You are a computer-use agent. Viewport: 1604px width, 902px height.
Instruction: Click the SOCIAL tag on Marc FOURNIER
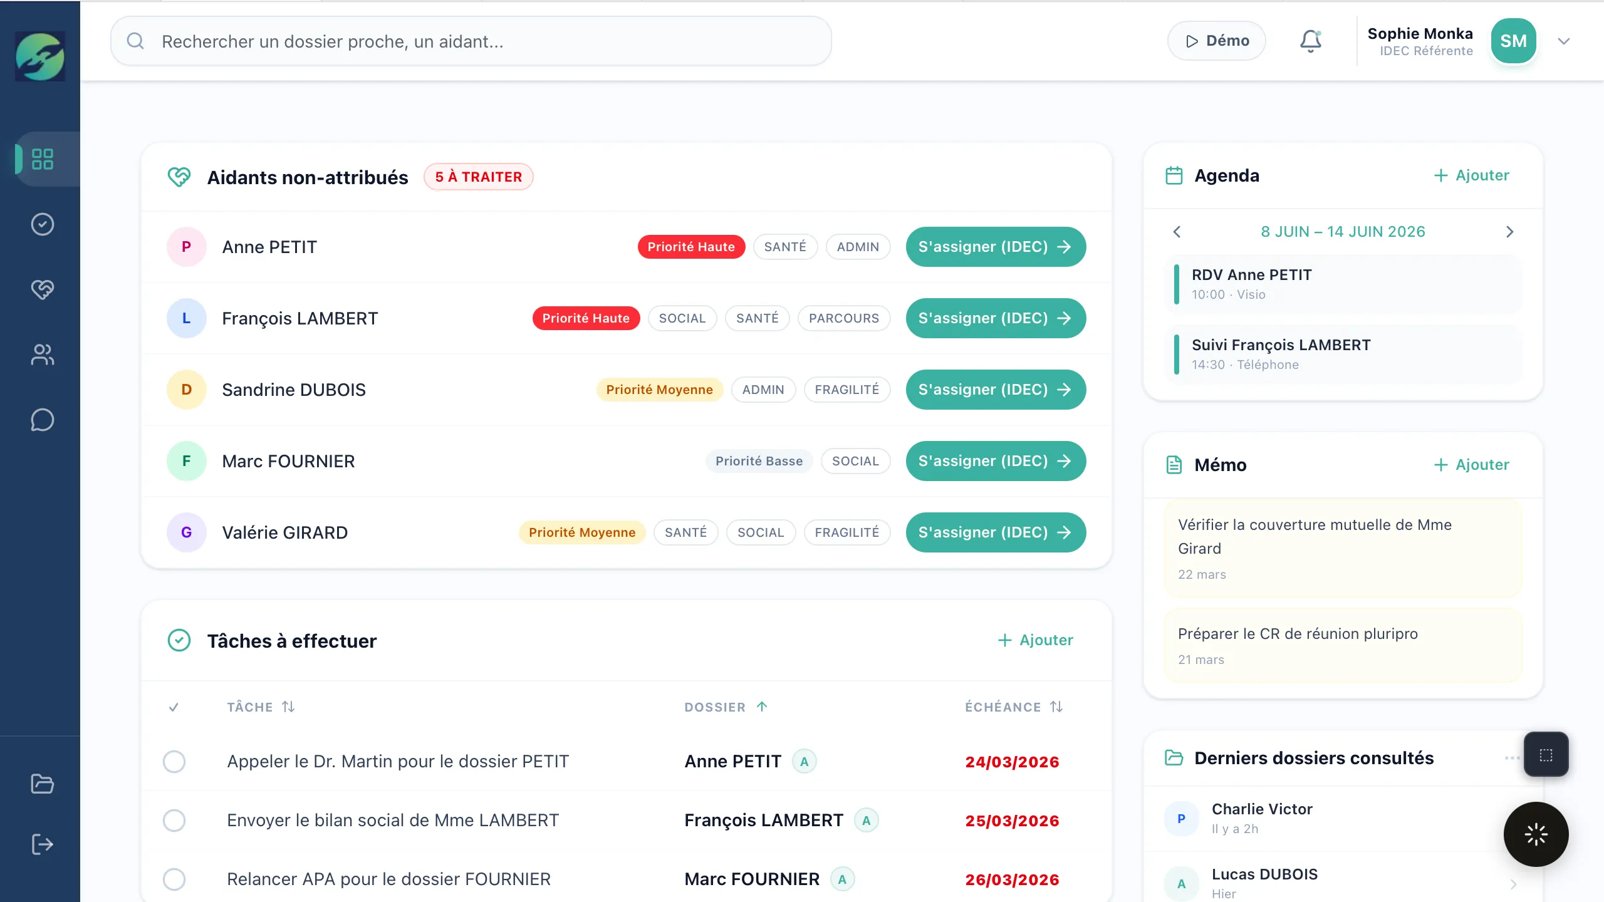tap(855, 461)
